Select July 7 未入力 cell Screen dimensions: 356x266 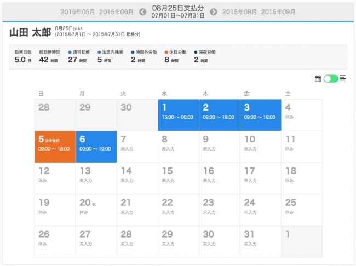pos(137,147)
